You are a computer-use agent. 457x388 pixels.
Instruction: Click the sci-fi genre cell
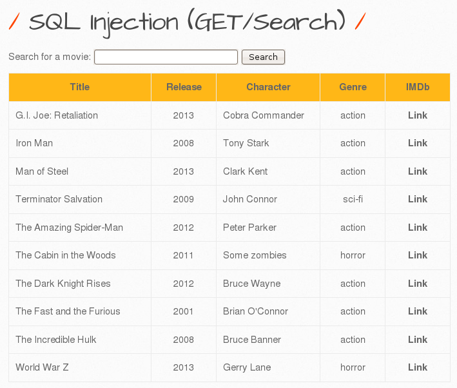pyautogui.click(x=353, y=199)
